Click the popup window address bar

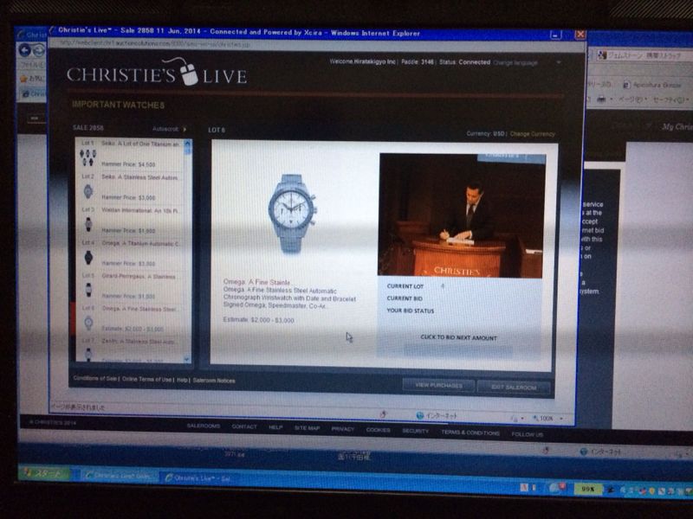[x=314, y=45]
